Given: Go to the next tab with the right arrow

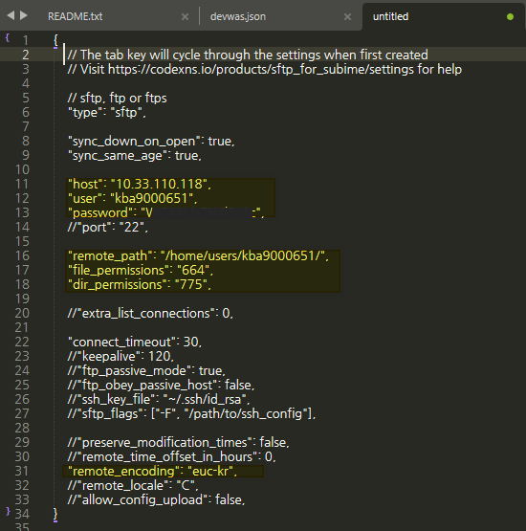Looking at the screenshot, I should [24, 15].
